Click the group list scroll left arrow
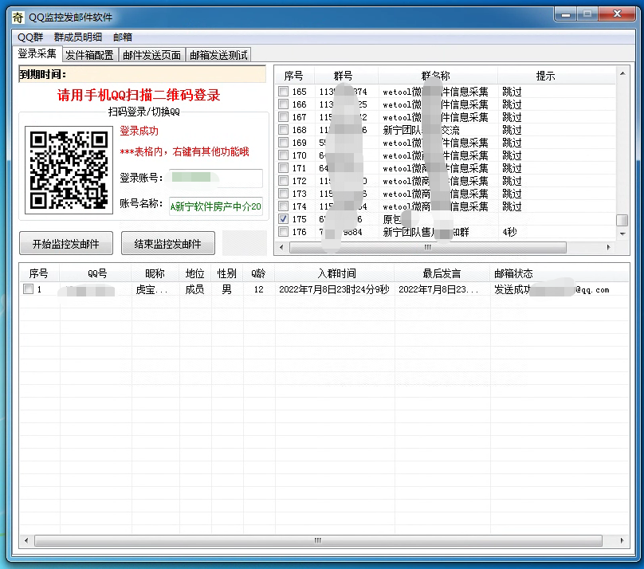The image size is (644, 569). tap(281, 247)
